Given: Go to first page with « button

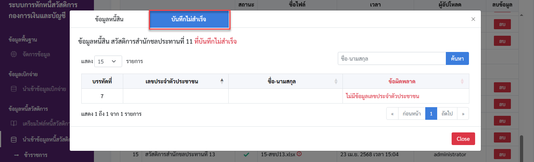Looking at the screenshot, I should coord(392,114).
